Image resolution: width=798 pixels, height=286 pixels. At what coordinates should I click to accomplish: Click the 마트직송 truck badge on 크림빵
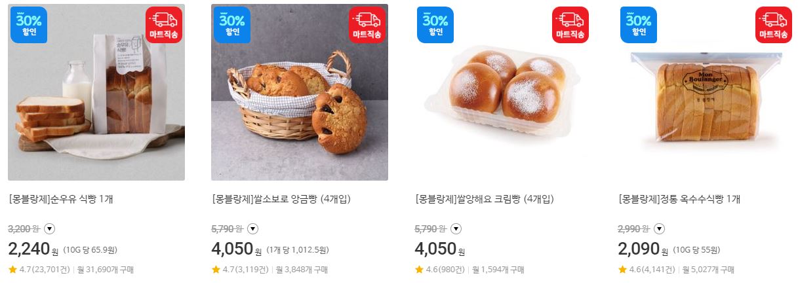[570, 25]
